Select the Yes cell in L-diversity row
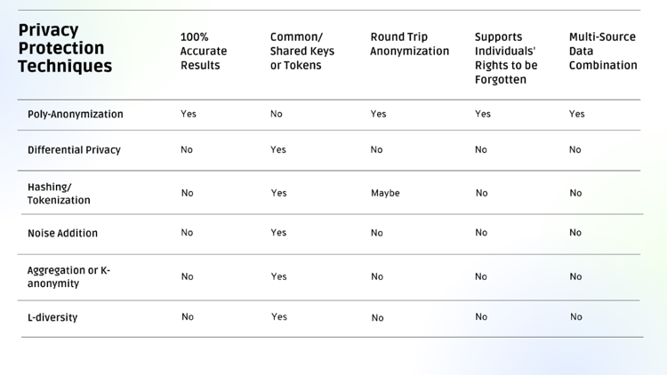The width and height of the screenshot is (667, 375). coord(278,317)
